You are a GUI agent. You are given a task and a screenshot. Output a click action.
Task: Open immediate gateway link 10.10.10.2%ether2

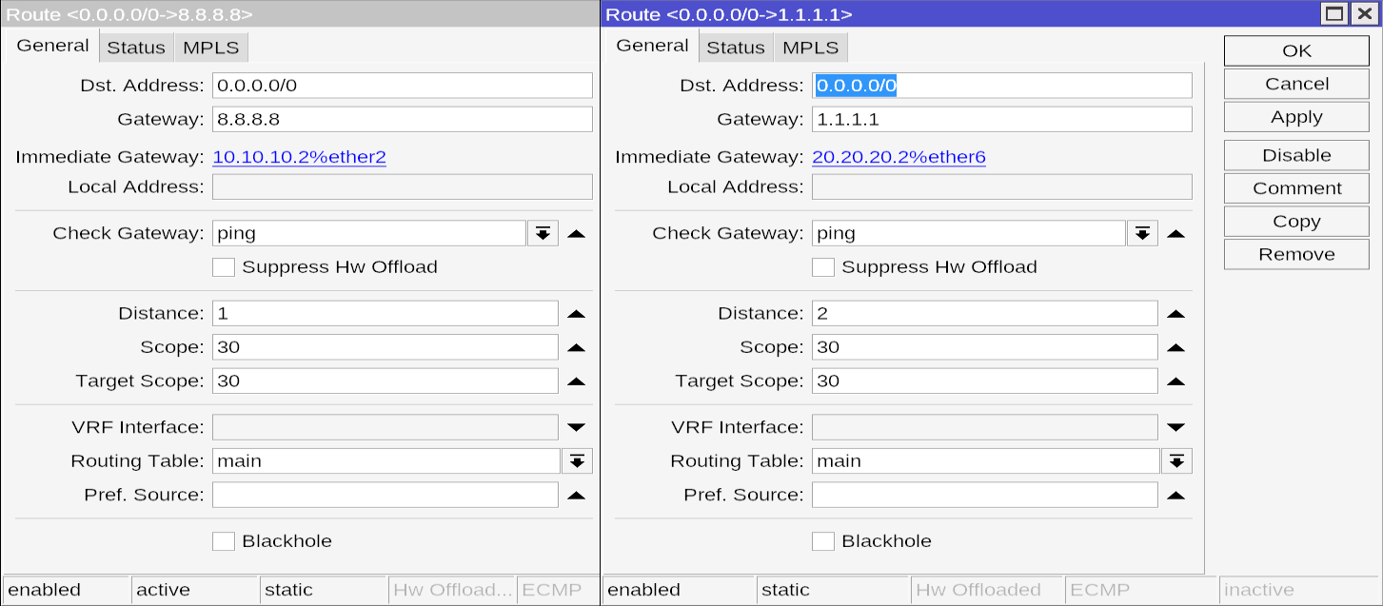tap(299, 157)
